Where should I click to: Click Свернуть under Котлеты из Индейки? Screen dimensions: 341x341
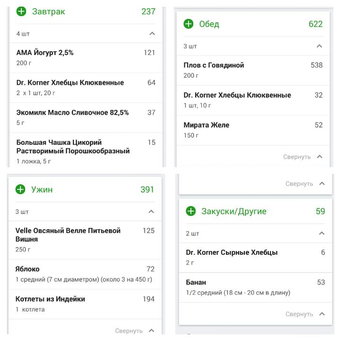(135, 331)
